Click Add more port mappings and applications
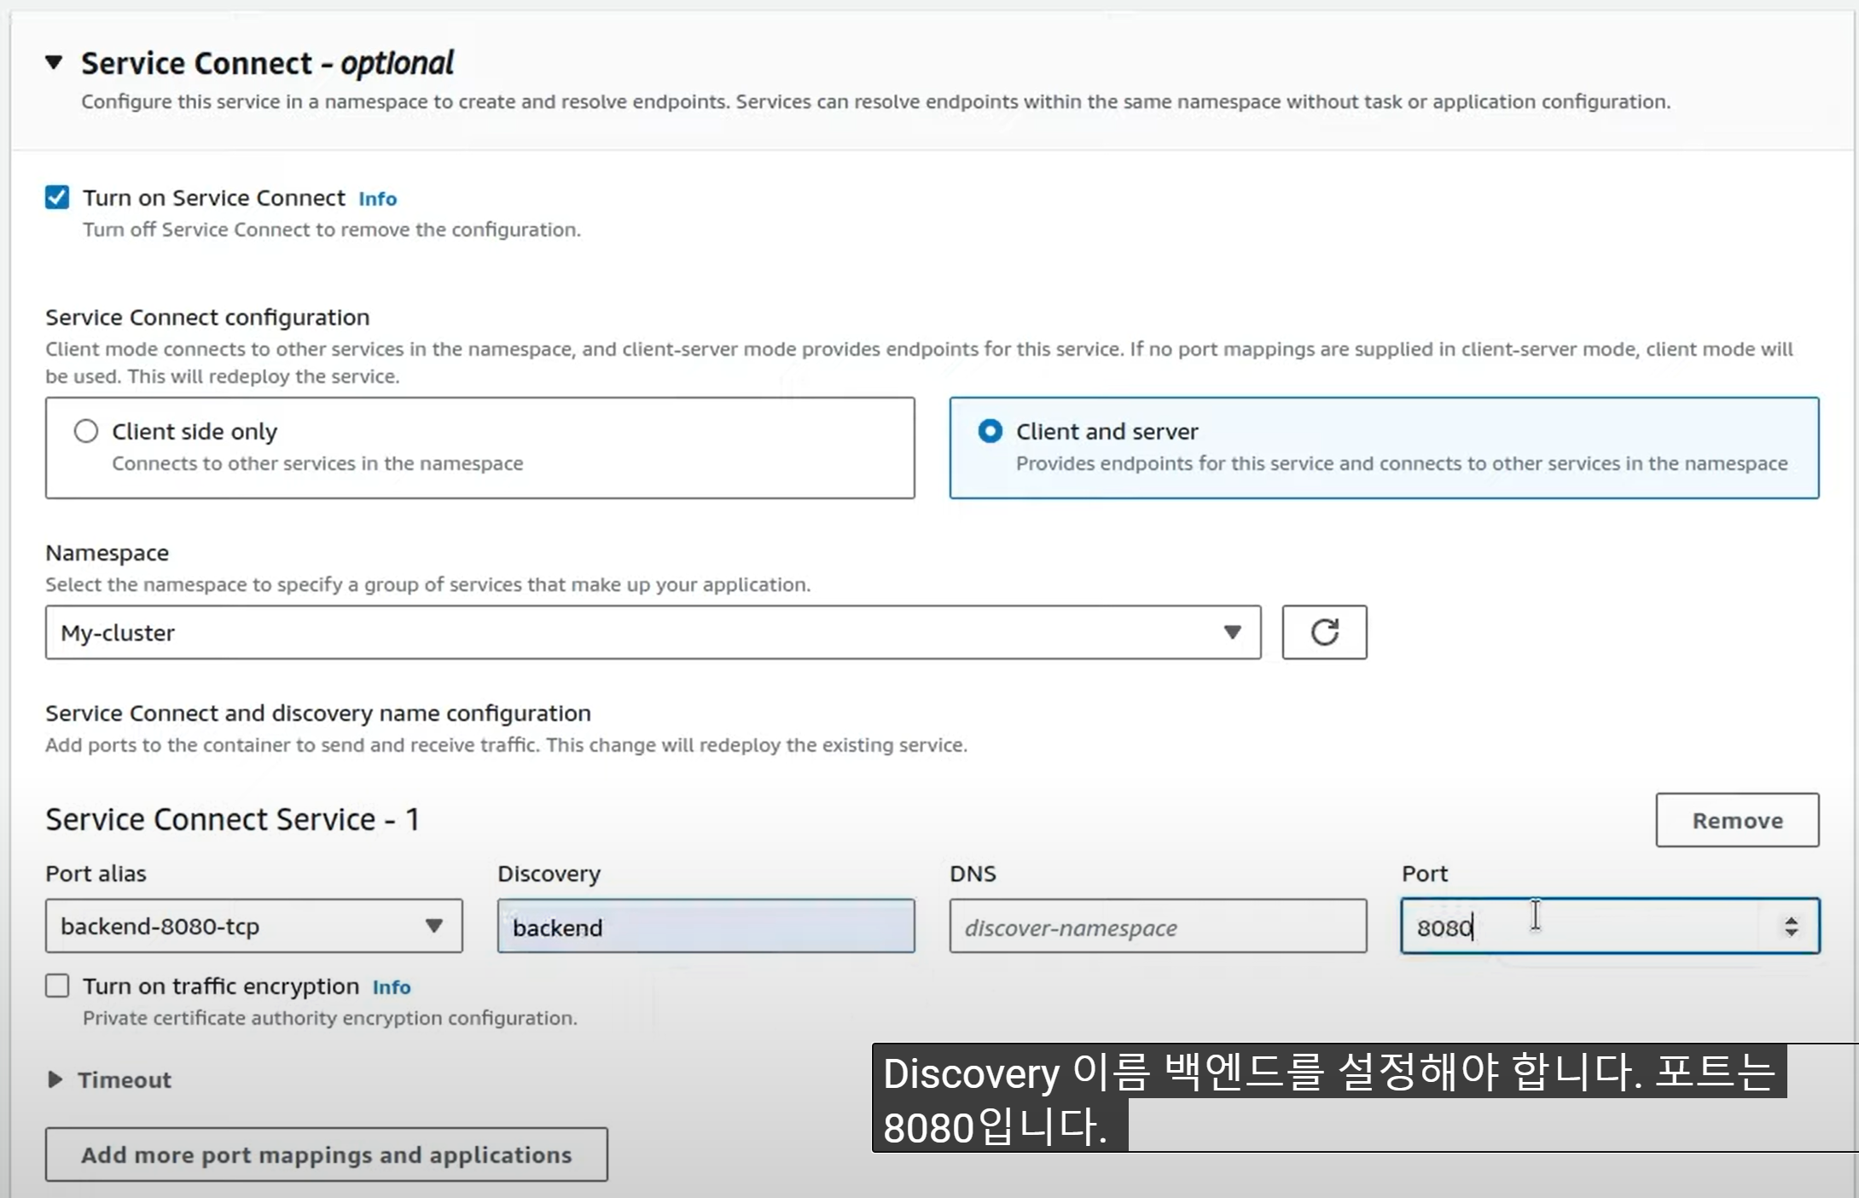Viewport: 1859px width, 1198px height. point(326,1154)
